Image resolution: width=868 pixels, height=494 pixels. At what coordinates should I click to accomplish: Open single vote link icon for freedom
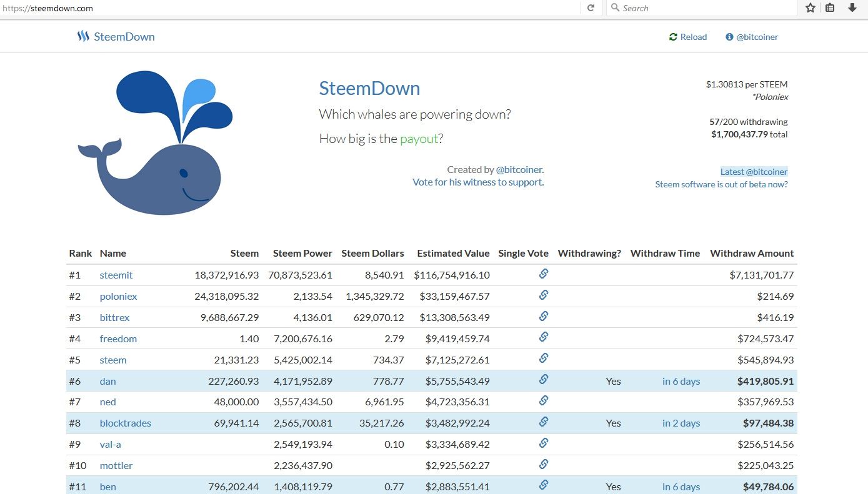pyautogui.click(x=544, y=337)
